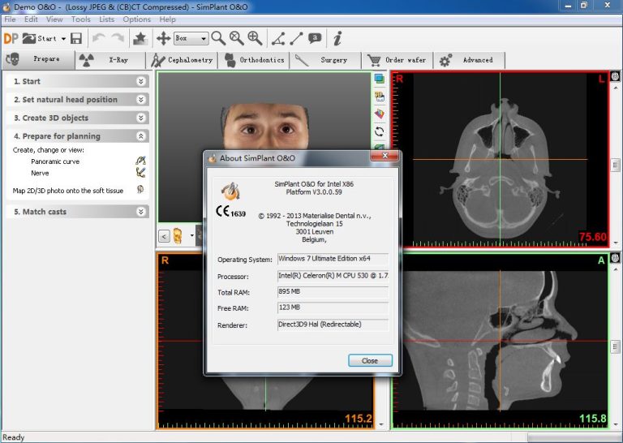Open the Advanced tab
The height and width of the screenshot is (443, 623).
(470, 60)
